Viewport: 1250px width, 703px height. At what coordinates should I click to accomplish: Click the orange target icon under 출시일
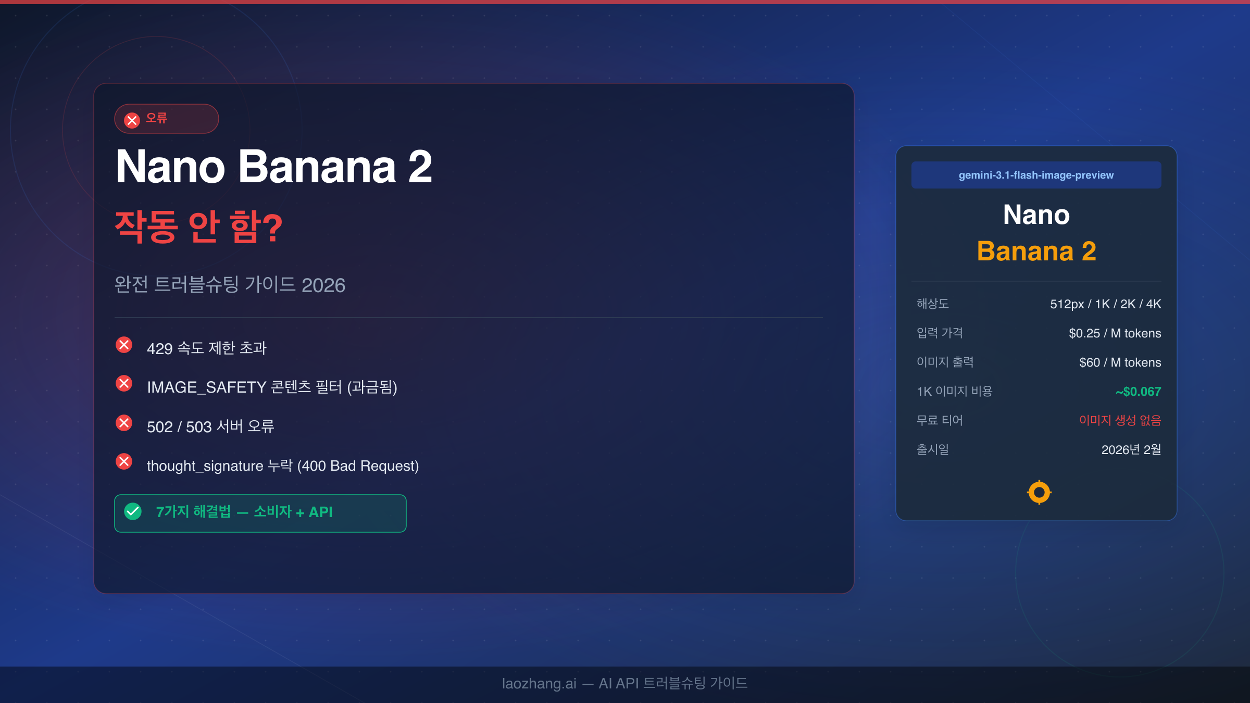1039,492
